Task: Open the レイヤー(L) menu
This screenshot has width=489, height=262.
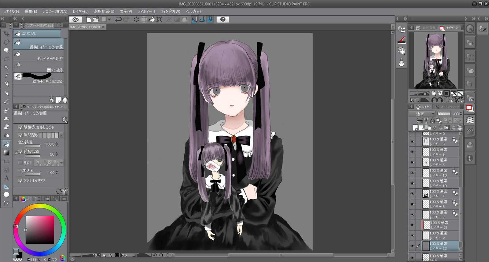Action: [80, 11]
